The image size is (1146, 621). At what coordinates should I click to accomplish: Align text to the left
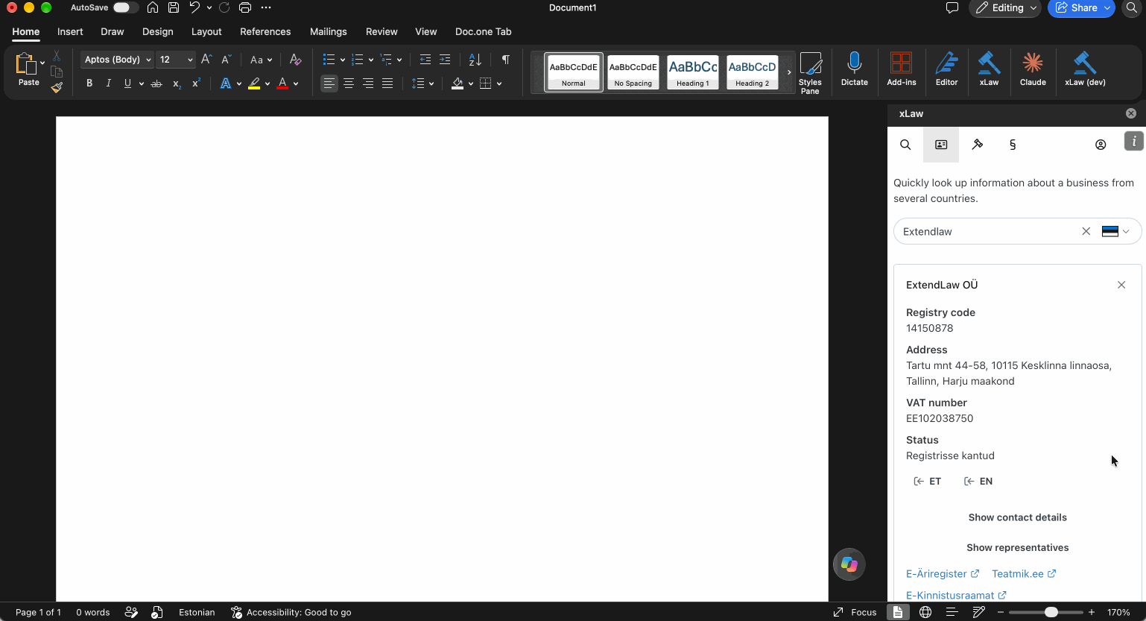[x=329, y=83]
